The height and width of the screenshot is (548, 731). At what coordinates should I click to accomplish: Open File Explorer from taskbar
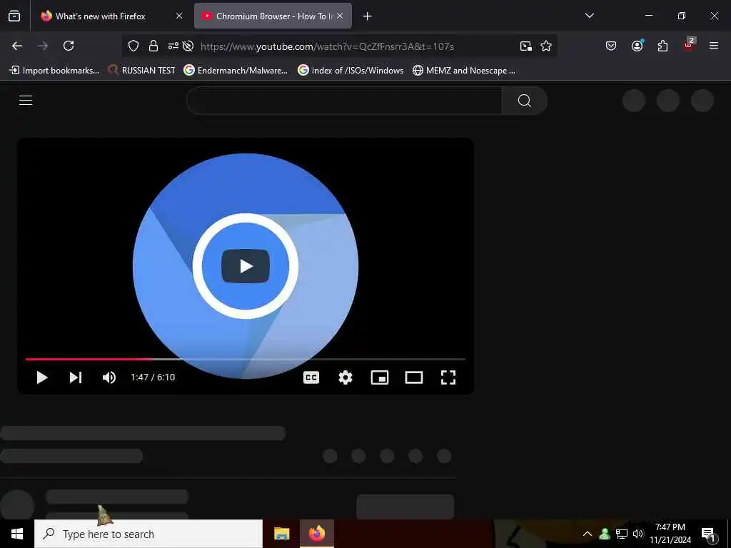281,534
